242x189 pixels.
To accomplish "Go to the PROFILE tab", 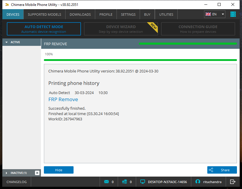I will pyautogui.click(x=106, y=14).
